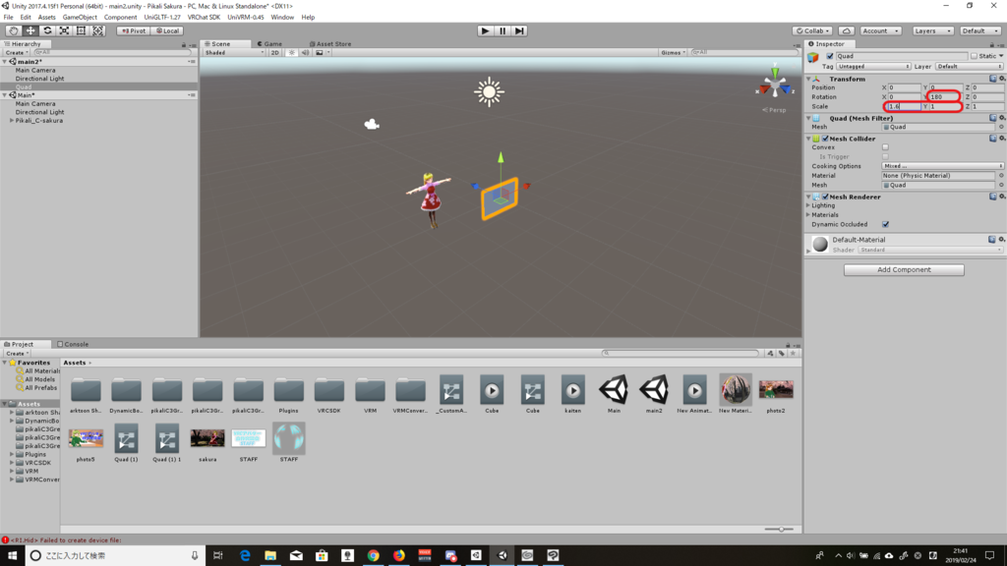Image resolution: width=1007 pixels, height=566 pixels.
Task: Click the Pause button
Action: (x=503, y=30)
